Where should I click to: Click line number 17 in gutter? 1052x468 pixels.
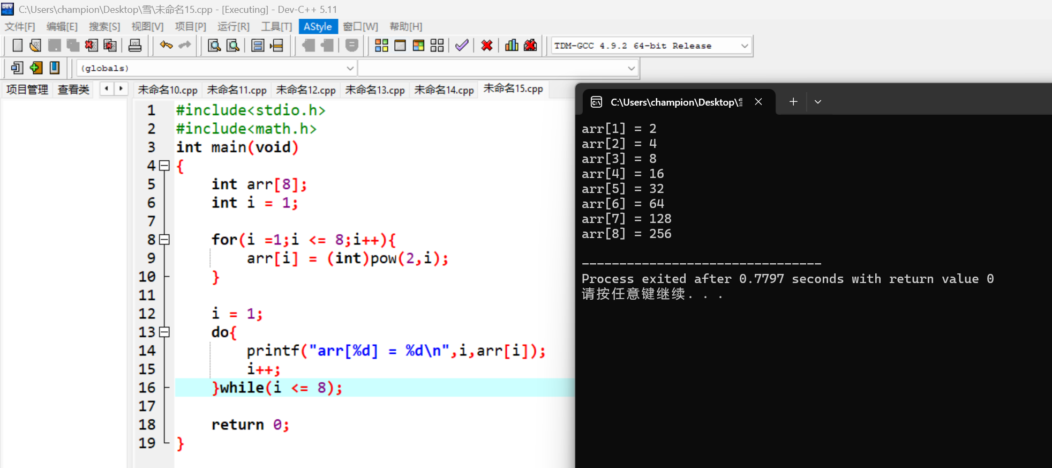coord(147,406)
